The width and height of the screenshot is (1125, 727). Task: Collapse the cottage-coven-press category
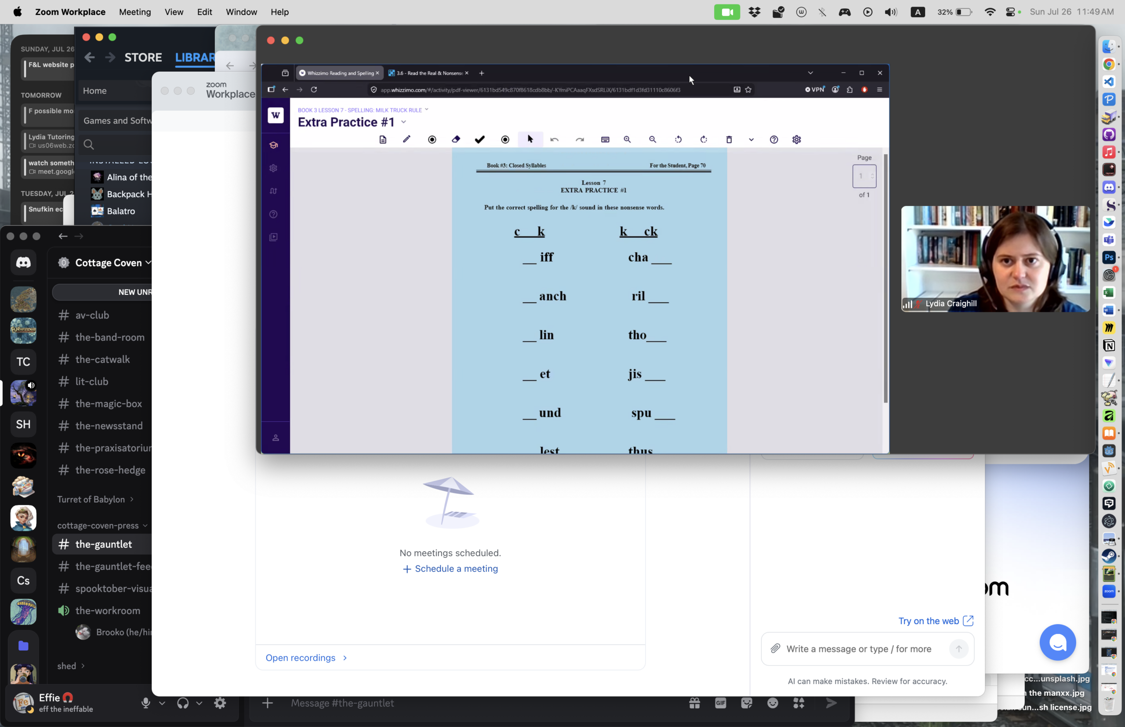pos(102,525)
